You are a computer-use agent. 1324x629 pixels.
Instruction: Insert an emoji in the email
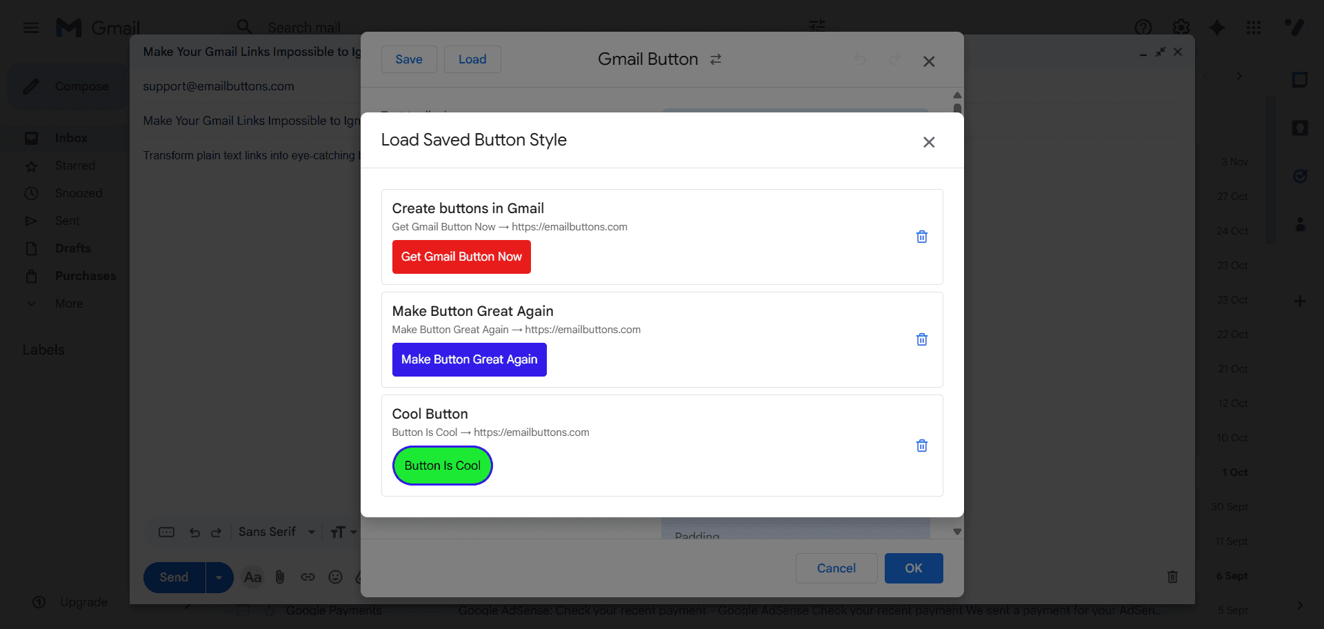(336, 577)
